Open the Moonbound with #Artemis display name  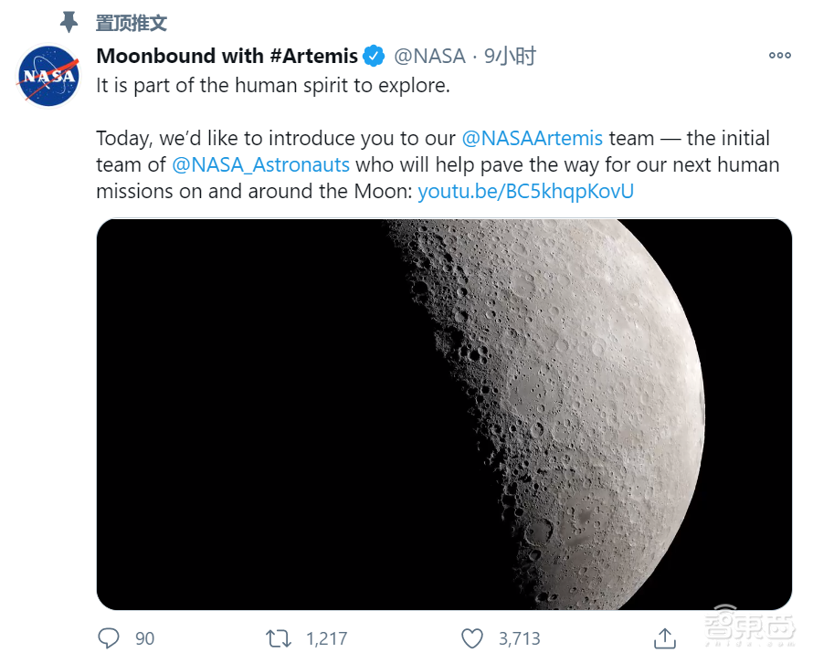coord(227,57)
